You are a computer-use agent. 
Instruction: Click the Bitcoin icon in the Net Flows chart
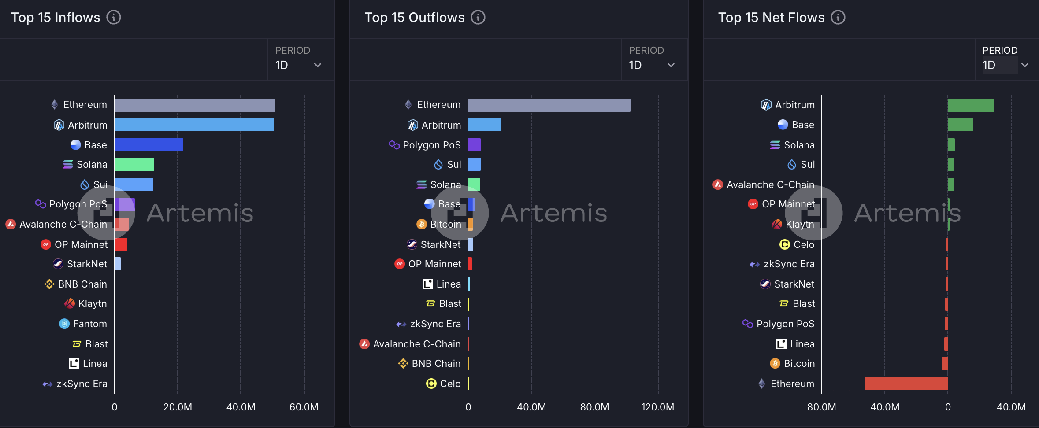(775, 363)
